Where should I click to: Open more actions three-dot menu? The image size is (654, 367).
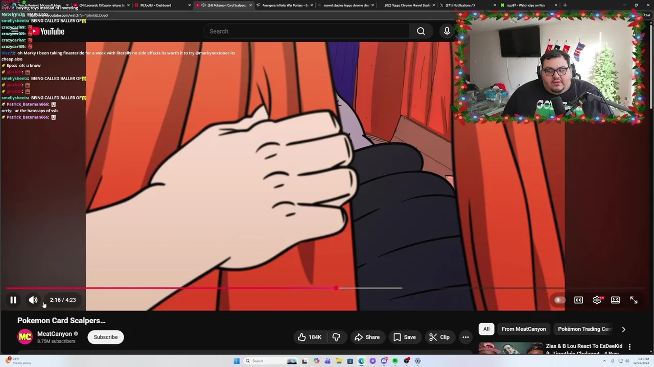click(x=465, y=337)
